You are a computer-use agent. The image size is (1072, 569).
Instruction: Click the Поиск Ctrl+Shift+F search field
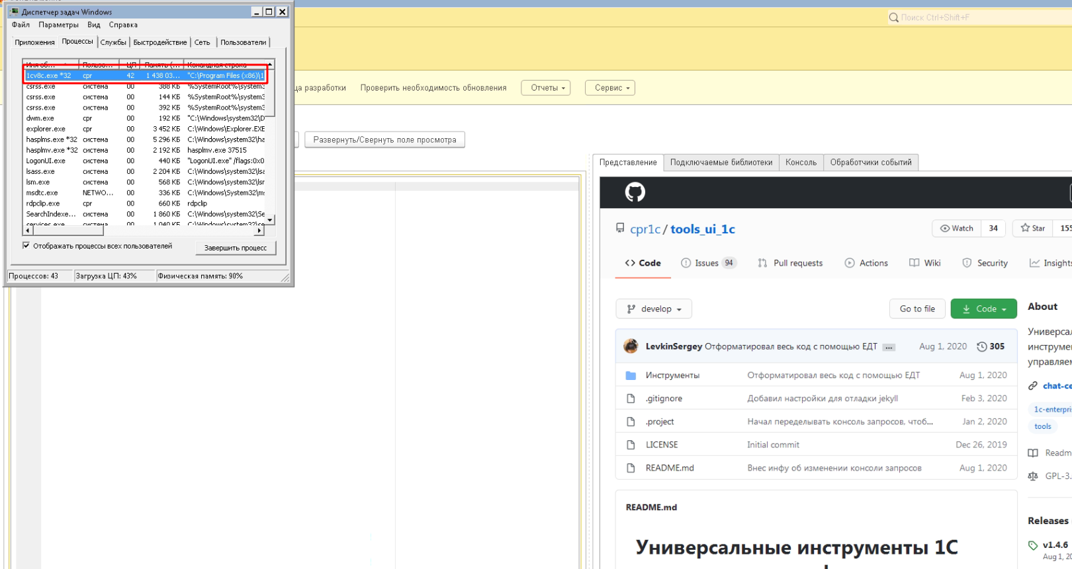coord(979,17)
